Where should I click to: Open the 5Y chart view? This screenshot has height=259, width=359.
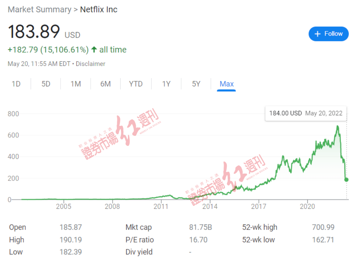(x=196, y=84)
